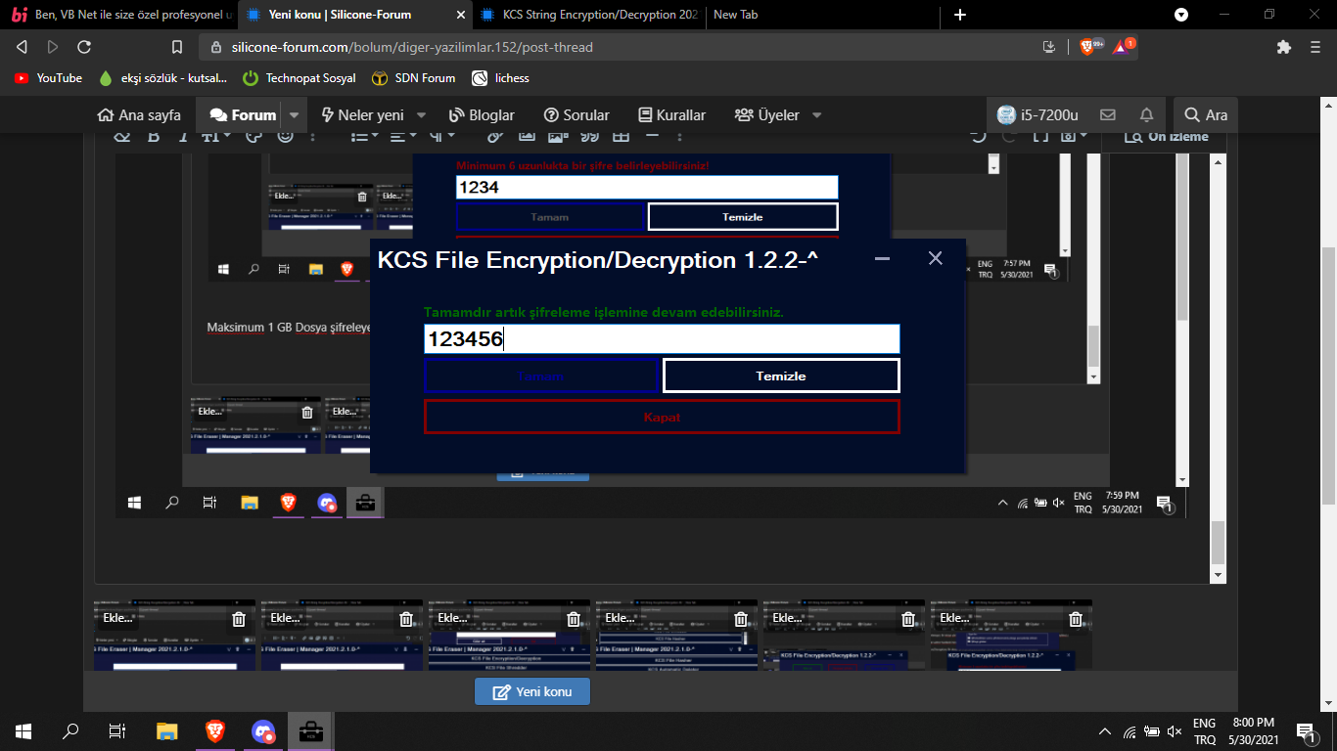The height and width of the screenshot is (751, 1337).
Task: Open Sorular in forum navigation
Action: click(576, 115)
